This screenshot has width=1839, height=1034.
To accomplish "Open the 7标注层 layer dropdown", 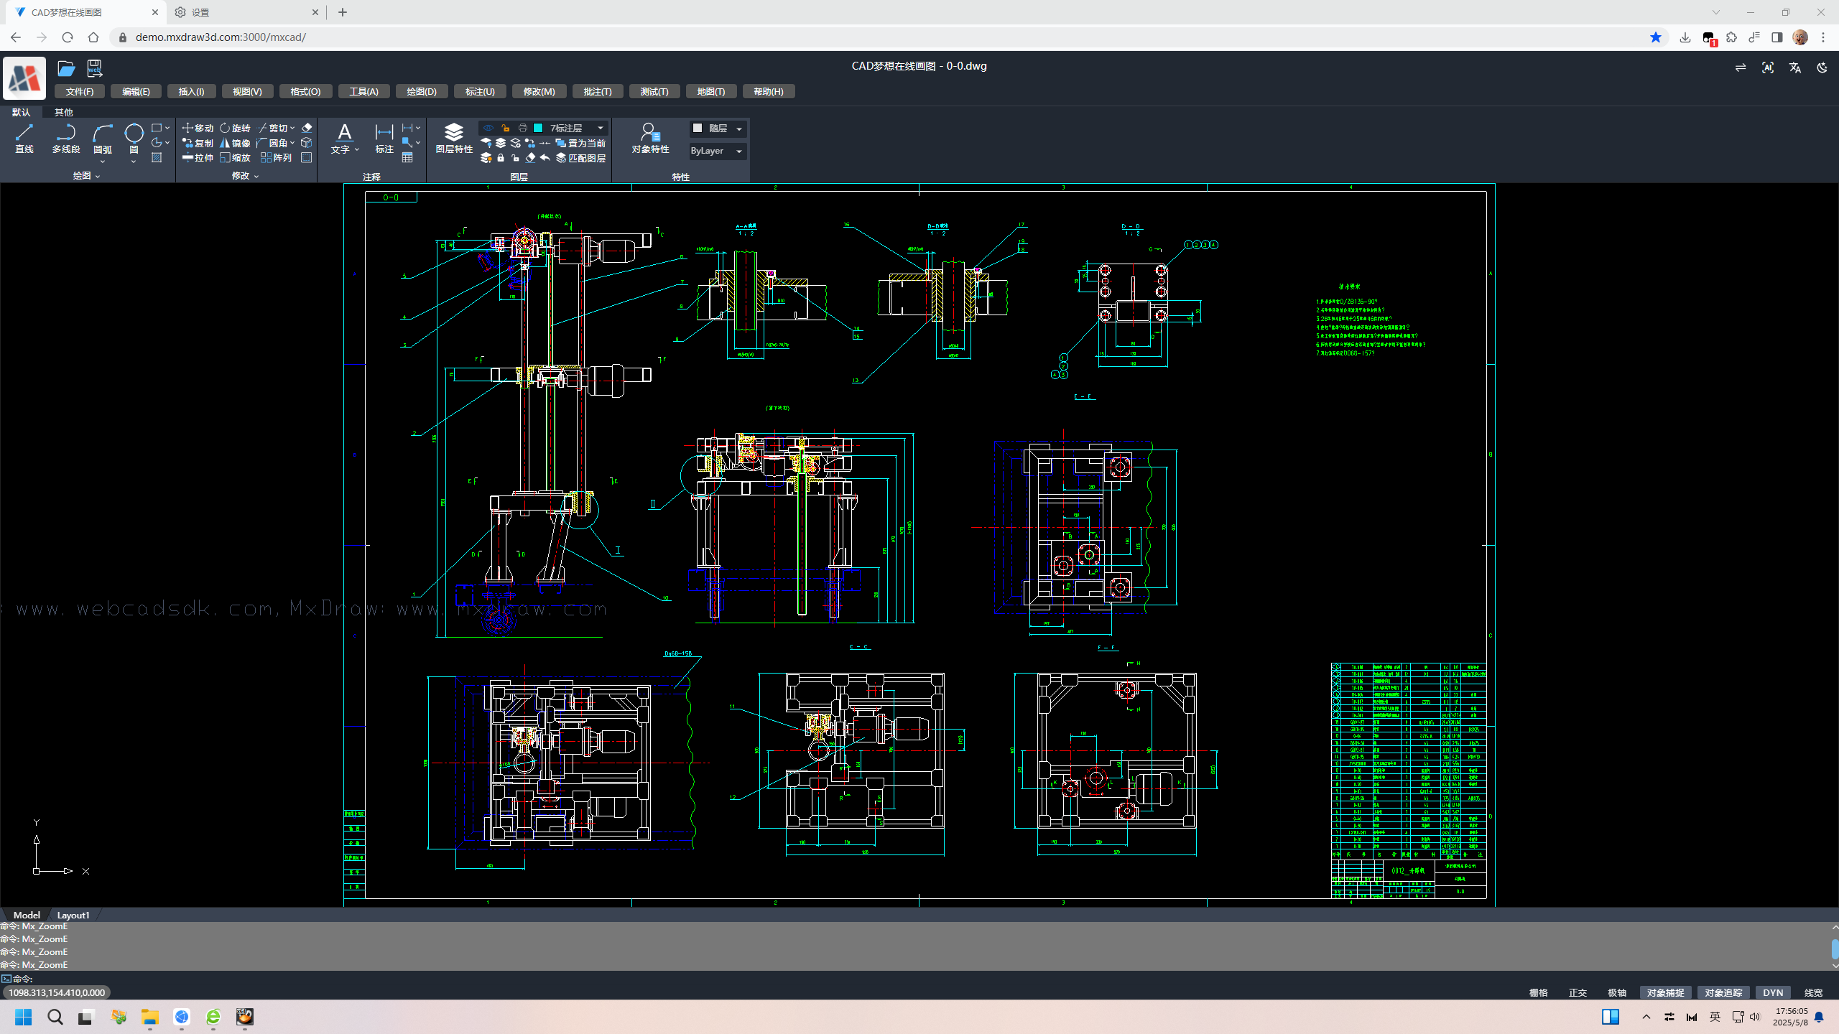I will pyautogui.click(x=544, y=128).
